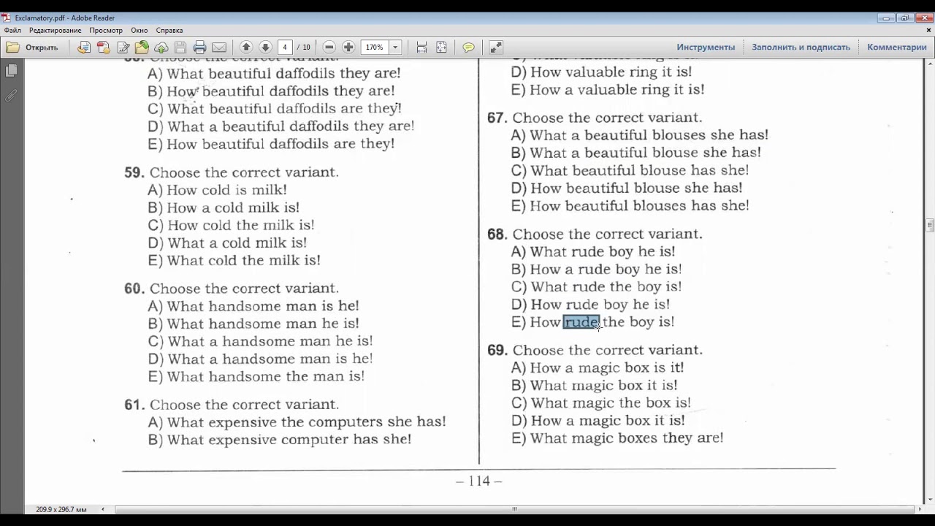Click the fit width scrolling icon
The image size is (935, 526).
click(x=421, y=47)
